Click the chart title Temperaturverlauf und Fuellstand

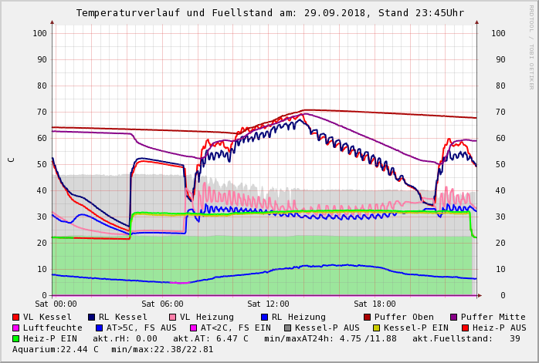click(269, 13)
